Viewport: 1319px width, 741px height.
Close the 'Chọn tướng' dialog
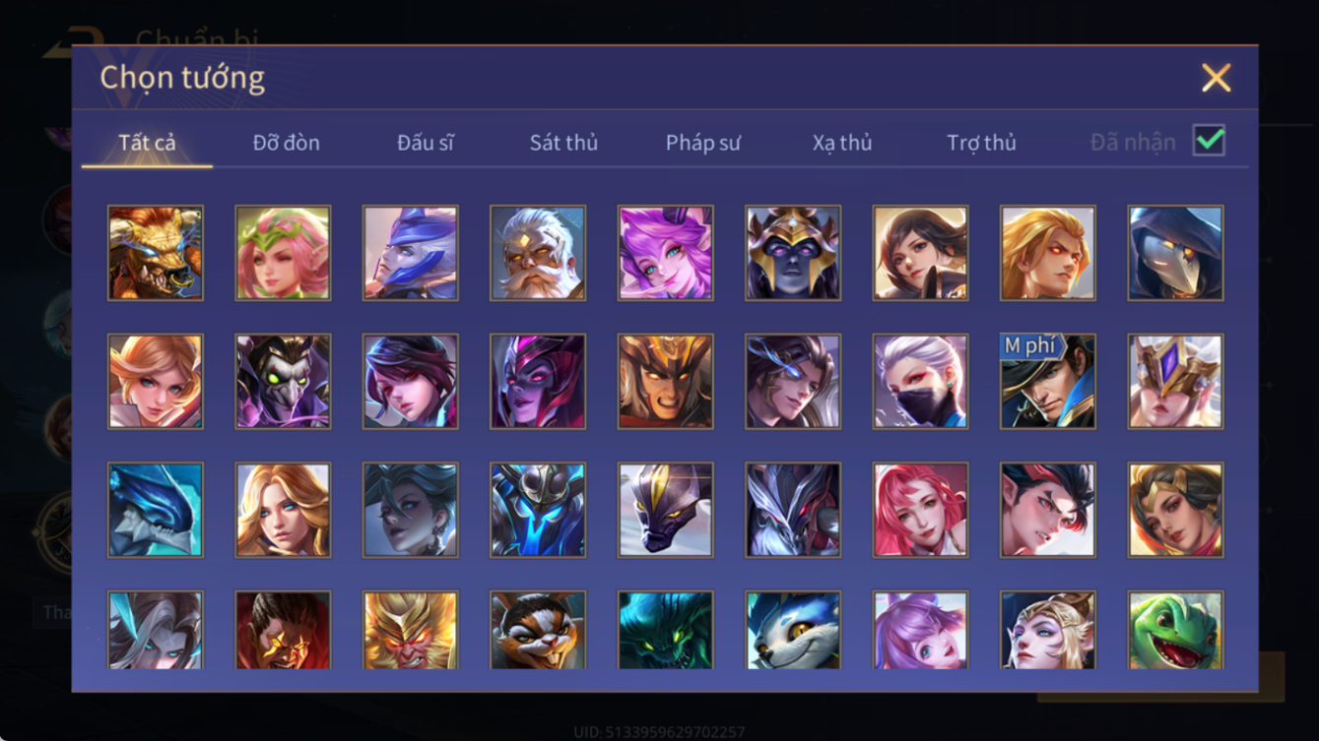coord(1217,78)
